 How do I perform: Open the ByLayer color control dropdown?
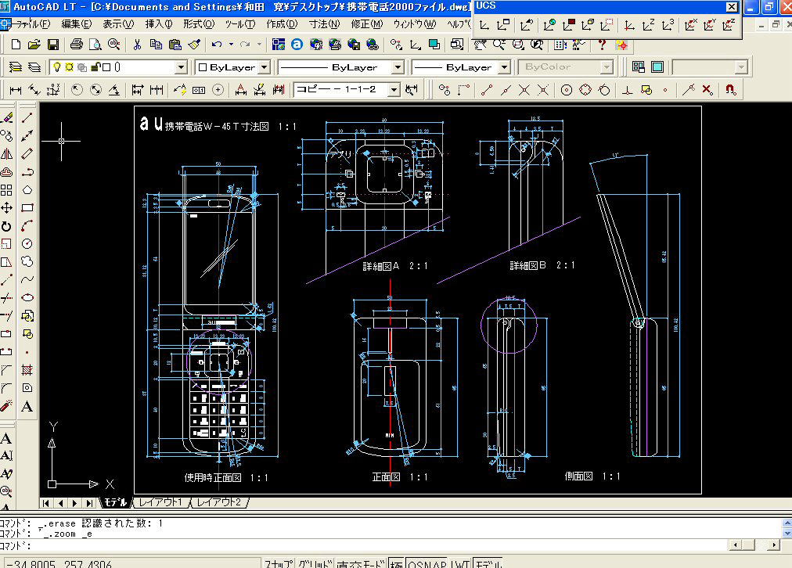tap(265, 67)
